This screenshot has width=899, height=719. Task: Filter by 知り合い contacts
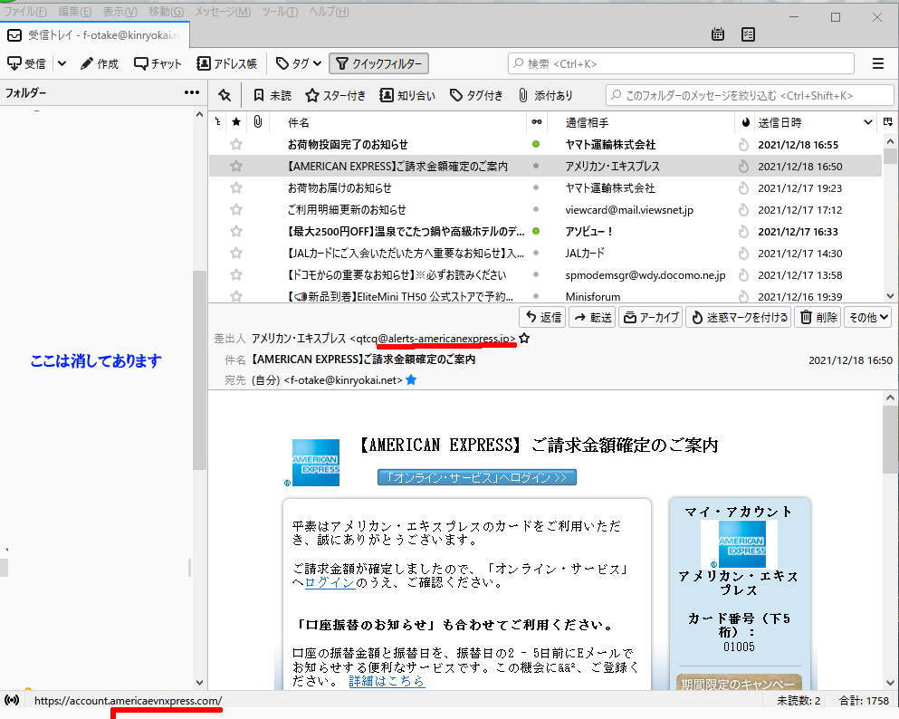(407, 95)
